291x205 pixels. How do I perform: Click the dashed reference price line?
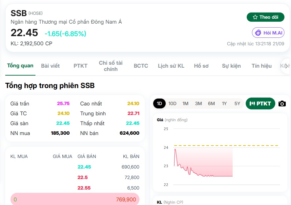pos(226,146)
